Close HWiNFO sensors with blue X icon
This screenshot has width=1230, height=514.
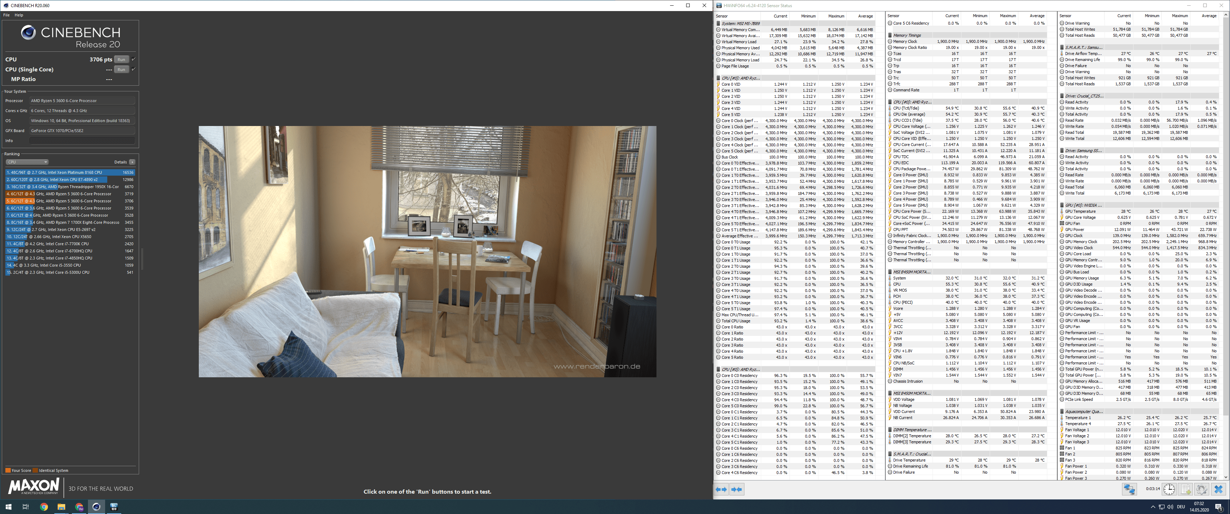pyautogui.click(x=1219, y=490)
